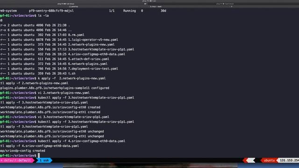Click 1.luigi-operator-v5-new.yaml in the file listing
The image size is (299, 168).
click(93, 40)
